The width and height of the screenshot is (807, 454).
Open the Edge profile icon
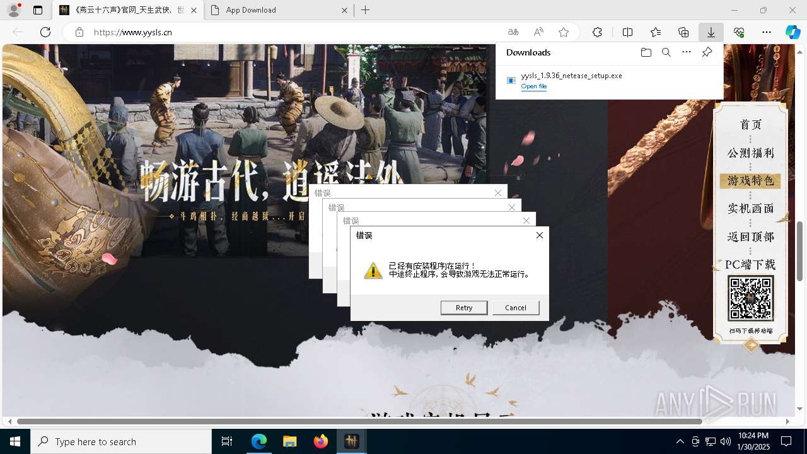point(13,10)
